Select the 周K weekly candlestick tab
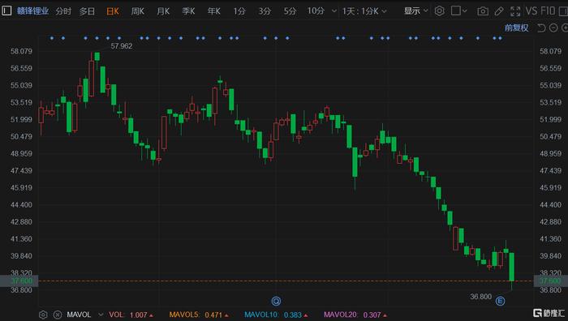 coord(138,11)
